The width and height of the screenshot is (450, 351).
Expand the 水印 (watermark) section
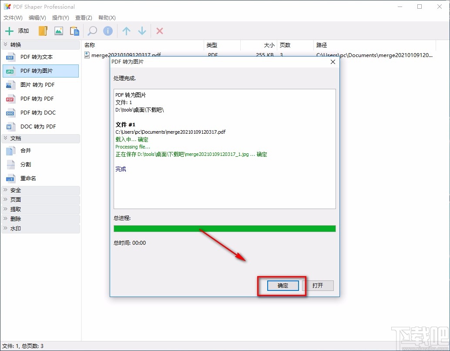coord(40,228)
